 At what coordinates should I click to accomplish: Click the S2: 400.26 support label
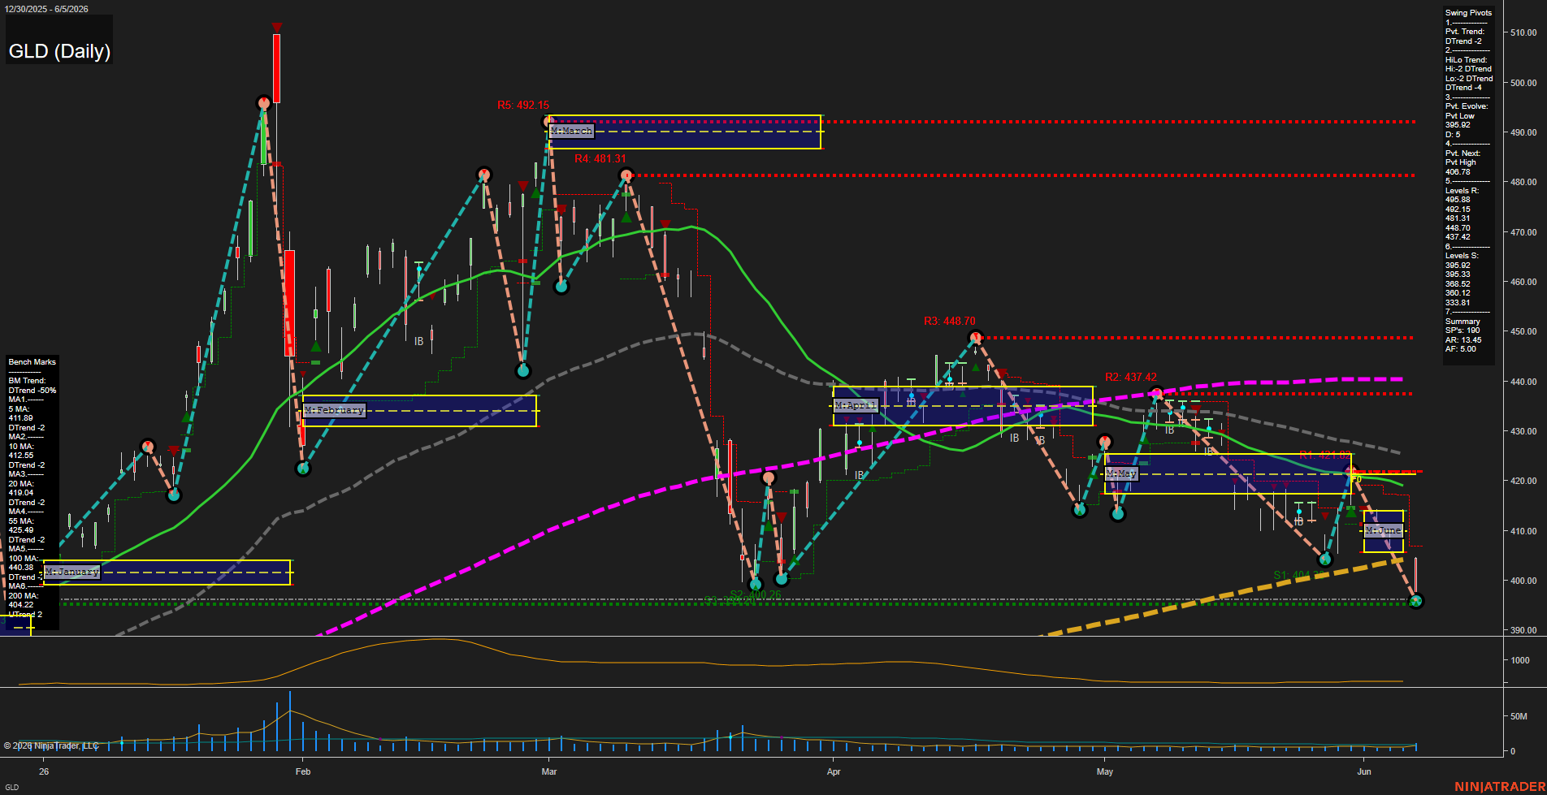point(756,594)
